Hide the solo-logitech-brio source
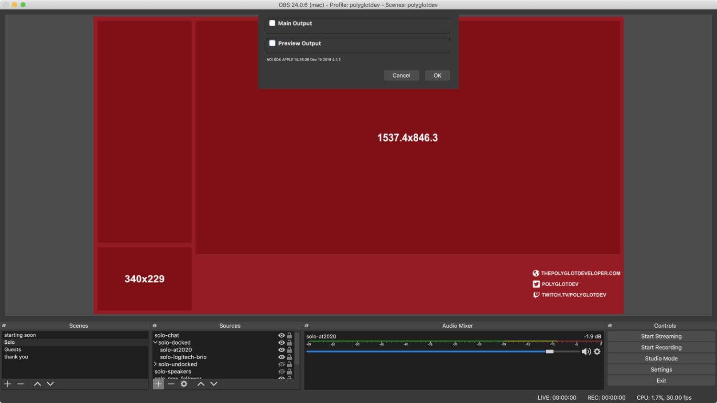This screenshot has width=717, height=403. pyautogui.click(x=282, y=357)
